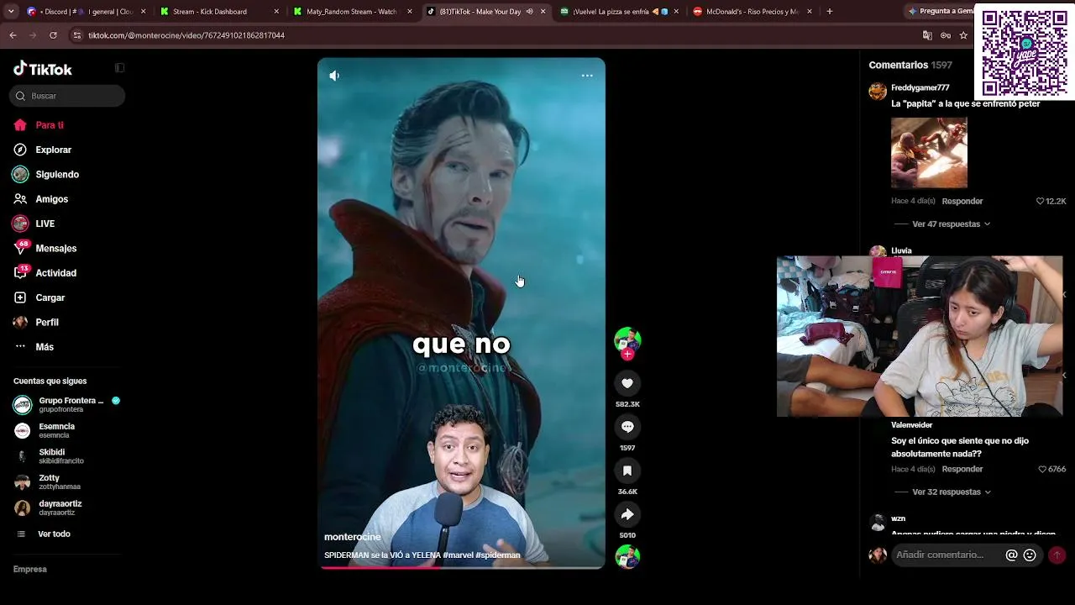The width and height of the screenshot is (1075, 605).
Task: Click Responder on Freddygamer777's comment
Action: (x=962, y=202)
